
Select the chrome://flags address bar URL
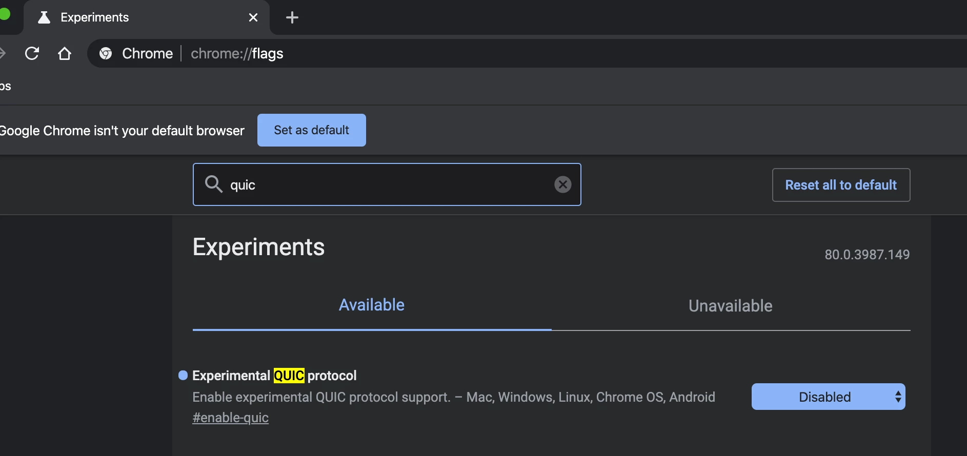coord(237,53)
